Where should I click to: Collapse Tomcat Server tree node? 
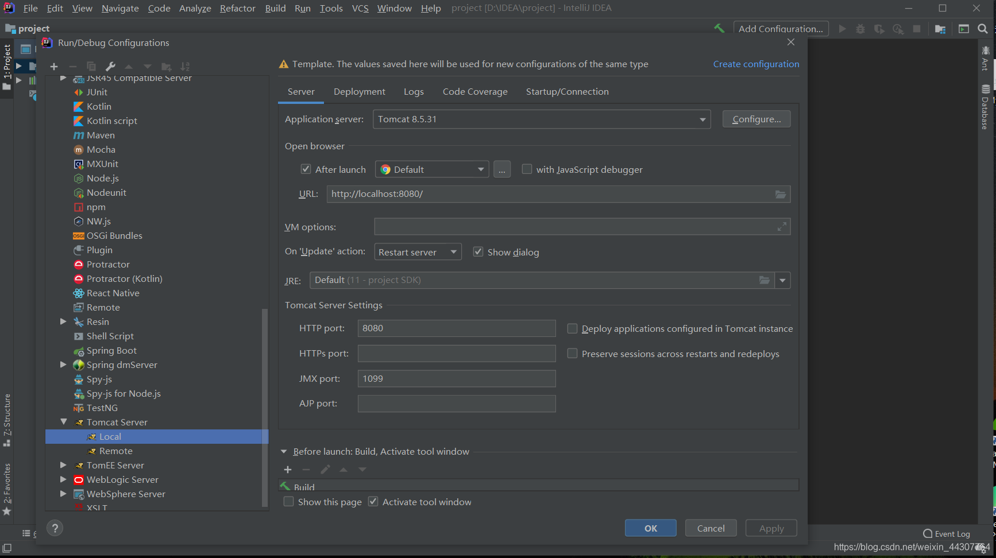click(64, 422)
